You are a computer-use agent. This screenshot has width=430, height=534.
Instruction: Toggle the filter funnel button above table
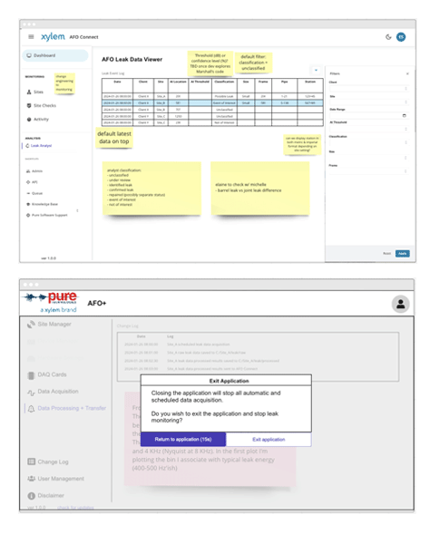pos(316,70)
